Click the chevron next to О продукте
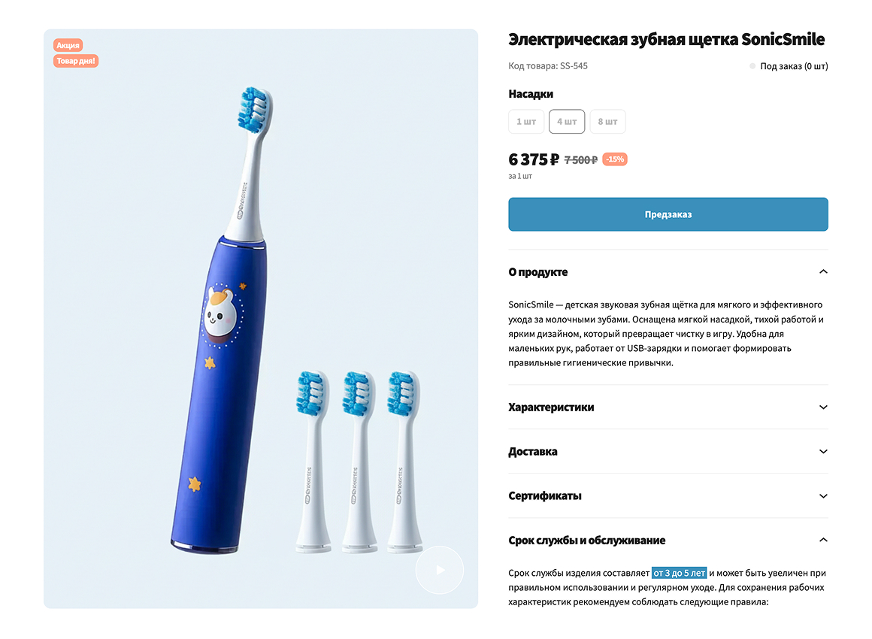This screenshot has height=639, width=872. [x=823, y=271]
